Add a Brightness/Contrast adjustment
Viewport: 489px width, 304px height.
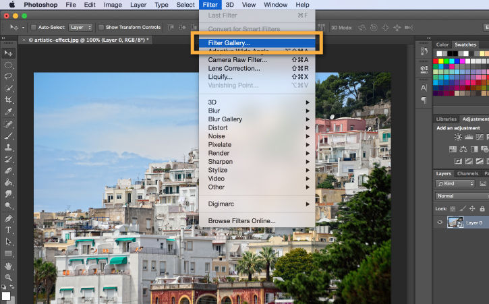tap(458, 138)
